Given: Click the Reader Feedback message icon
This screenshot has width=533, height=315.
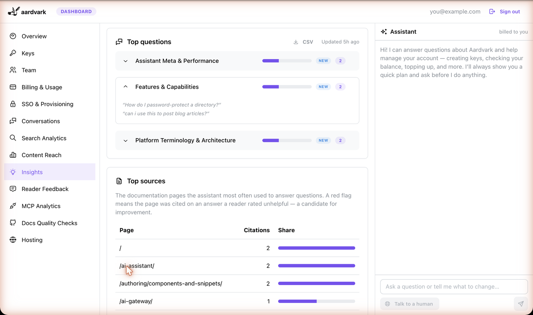Looking at the screenshot, I should [x=13, y=189].
